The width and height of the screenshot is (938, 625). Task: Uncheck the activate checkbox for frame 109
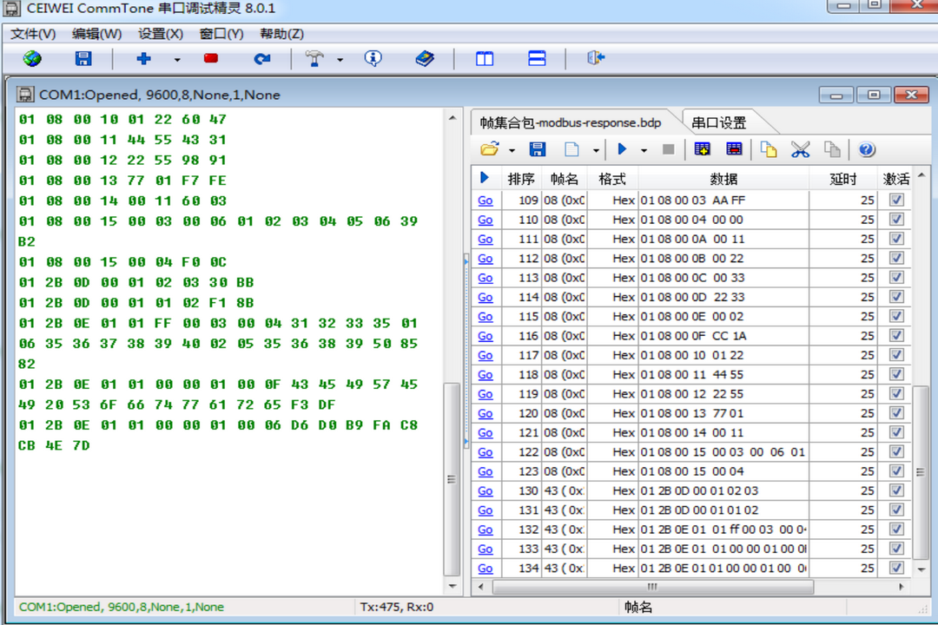896,200
